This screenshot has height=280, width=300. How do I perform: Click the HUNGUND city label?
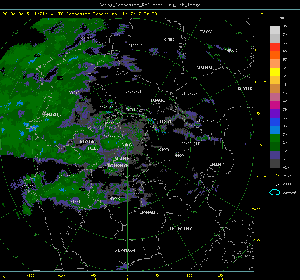(158, 100)
